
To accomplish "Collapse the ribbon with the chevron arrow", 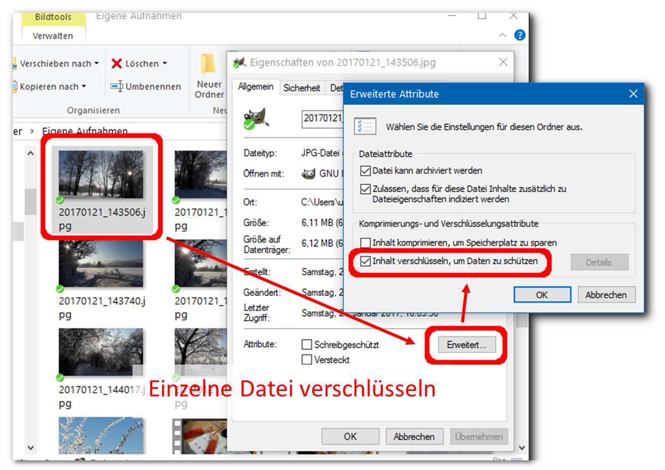I will pyautogui.click(x=502, y=35).
